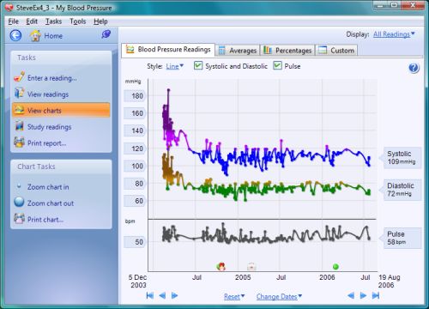Close the My Blood Pressure window
This screenshot has width=429, height=309.
pyautogui.click(x=413, y=5)
